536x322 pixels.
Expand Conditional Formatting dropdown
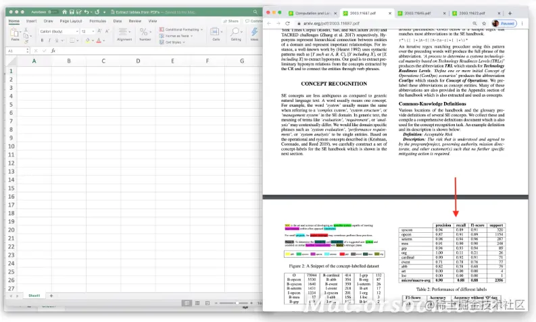[x=201, y=30]
